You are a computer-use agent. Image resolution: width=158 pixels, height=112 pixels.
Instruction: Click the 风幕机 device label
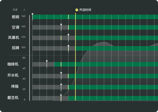point(14,38)
